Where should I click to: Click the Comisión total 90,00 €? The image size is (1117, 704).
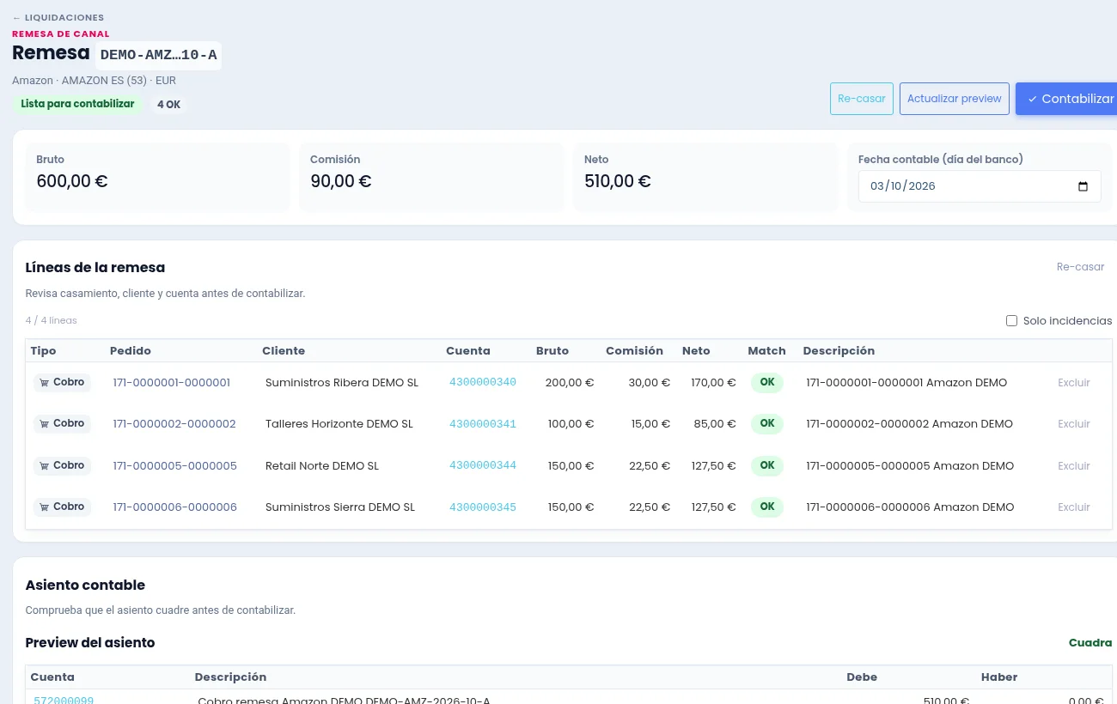pyautogui.click(x=341, y=181)
